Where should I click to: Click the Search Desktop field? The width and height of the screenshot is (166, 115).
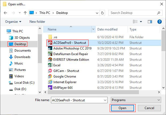click(x=135, y=13)
